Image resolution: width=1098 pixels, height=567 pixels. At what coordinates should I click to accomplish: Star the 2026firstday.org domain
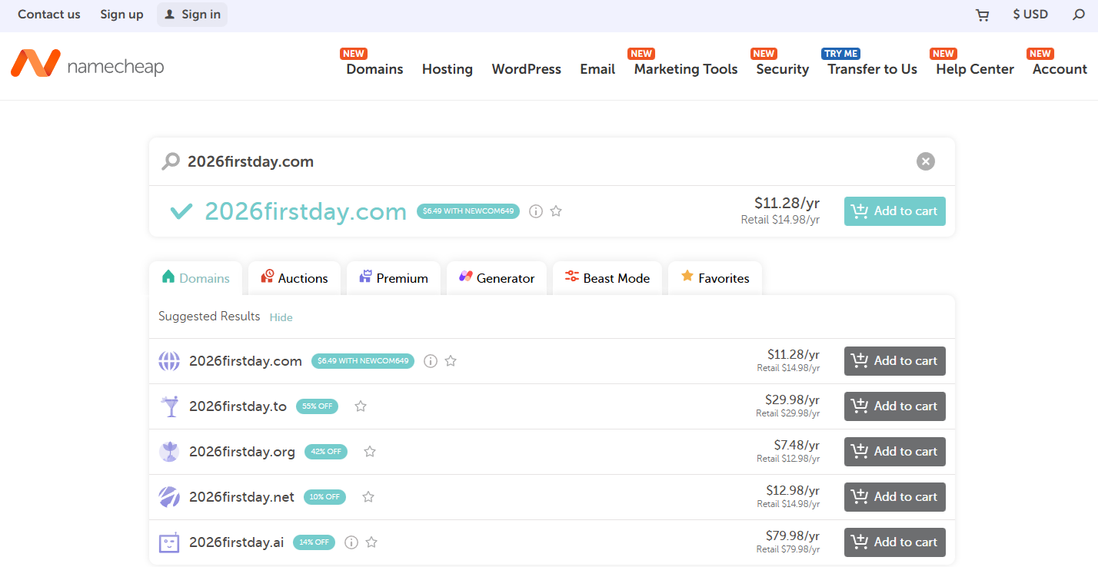tap(370, 452)
